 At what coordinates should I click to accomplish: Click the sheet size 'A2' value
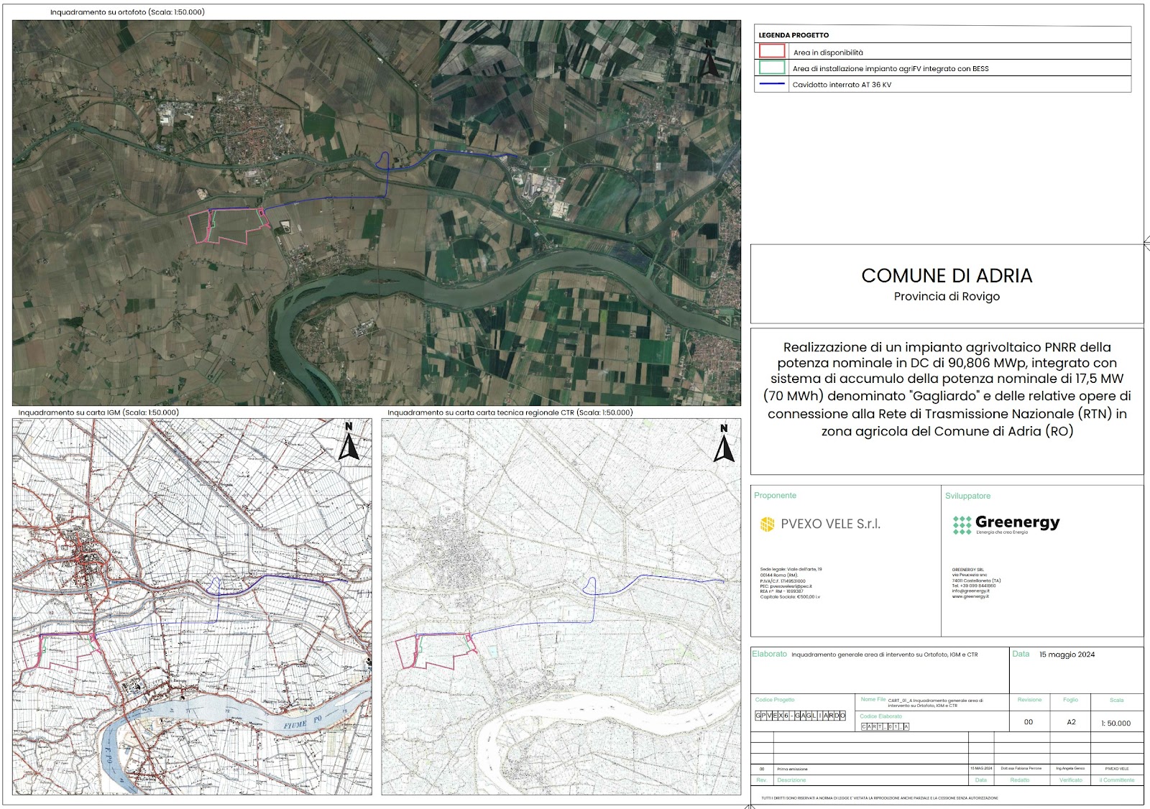pyautogui.click(x=1071, y=722)
